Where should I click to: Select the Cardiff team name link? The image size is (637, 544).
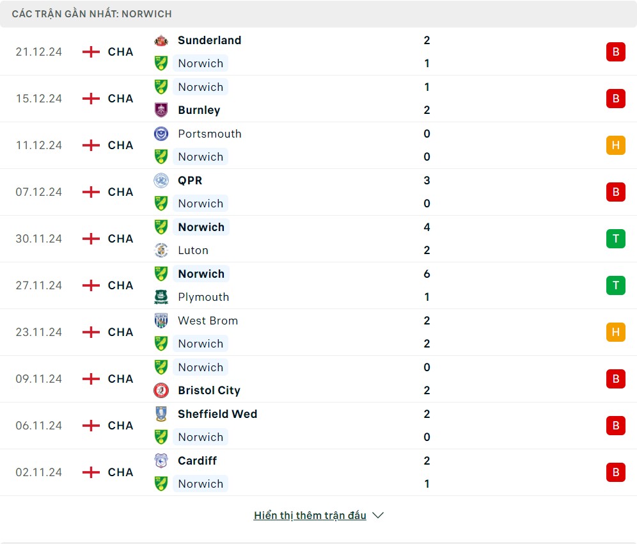tap(197, 461)
